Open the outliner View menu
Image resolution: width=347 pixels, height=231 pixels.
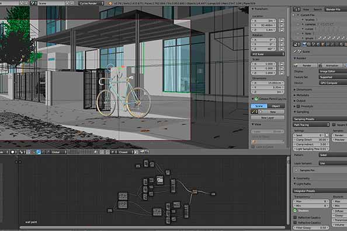306,9
